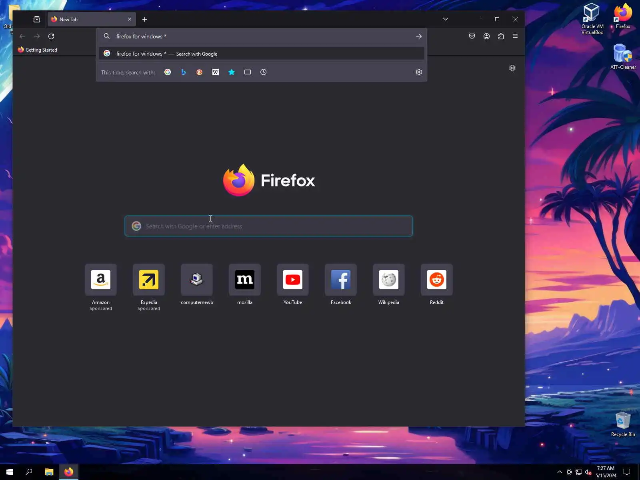640x480 pixels.
Task: Open the Firefox application menu
Action: (x=515, y=36)
